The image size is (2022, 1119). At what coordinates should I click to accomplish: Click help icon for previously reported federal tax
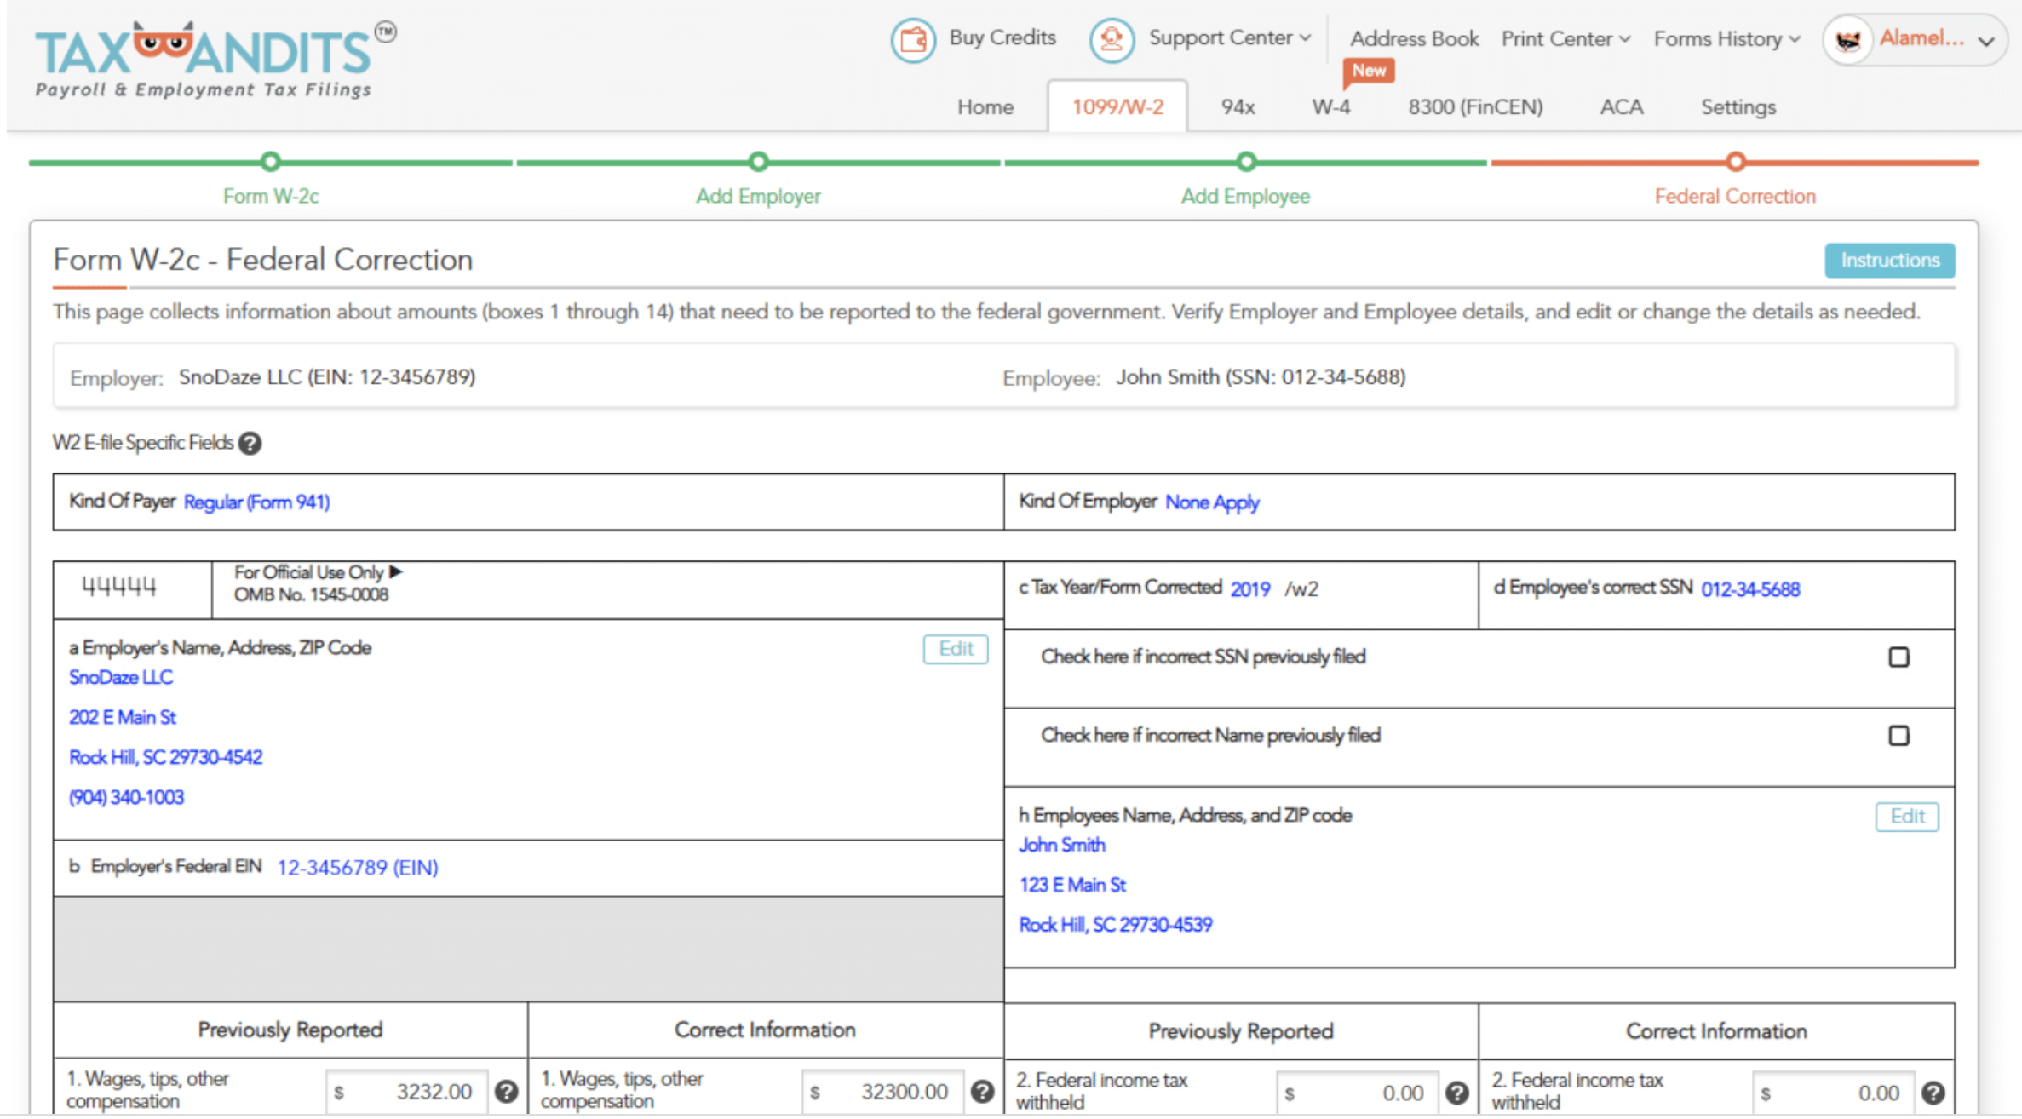1457,1093
